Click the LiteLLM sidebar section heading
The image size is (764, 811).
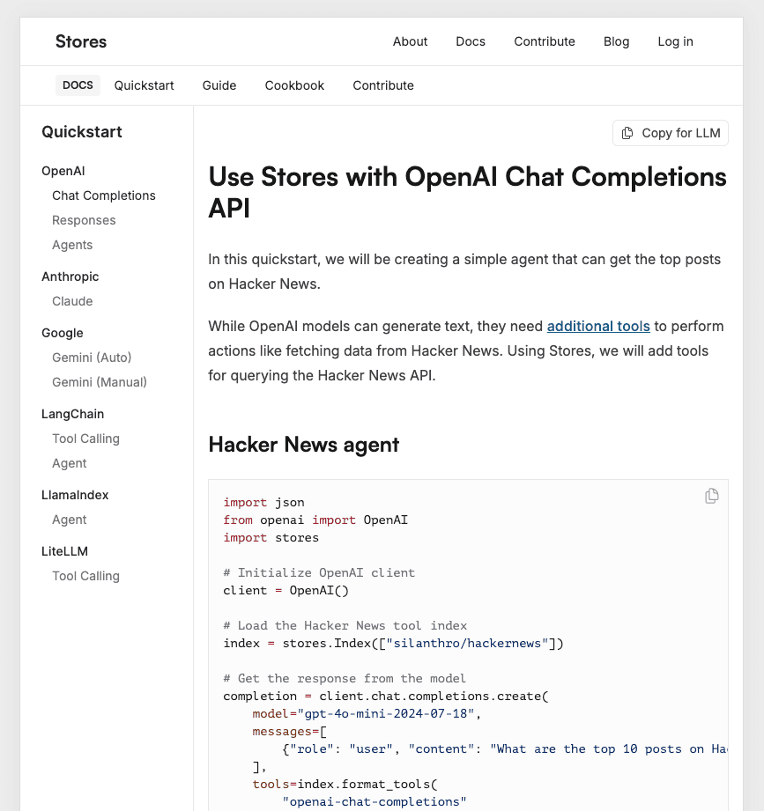point(64,551)
